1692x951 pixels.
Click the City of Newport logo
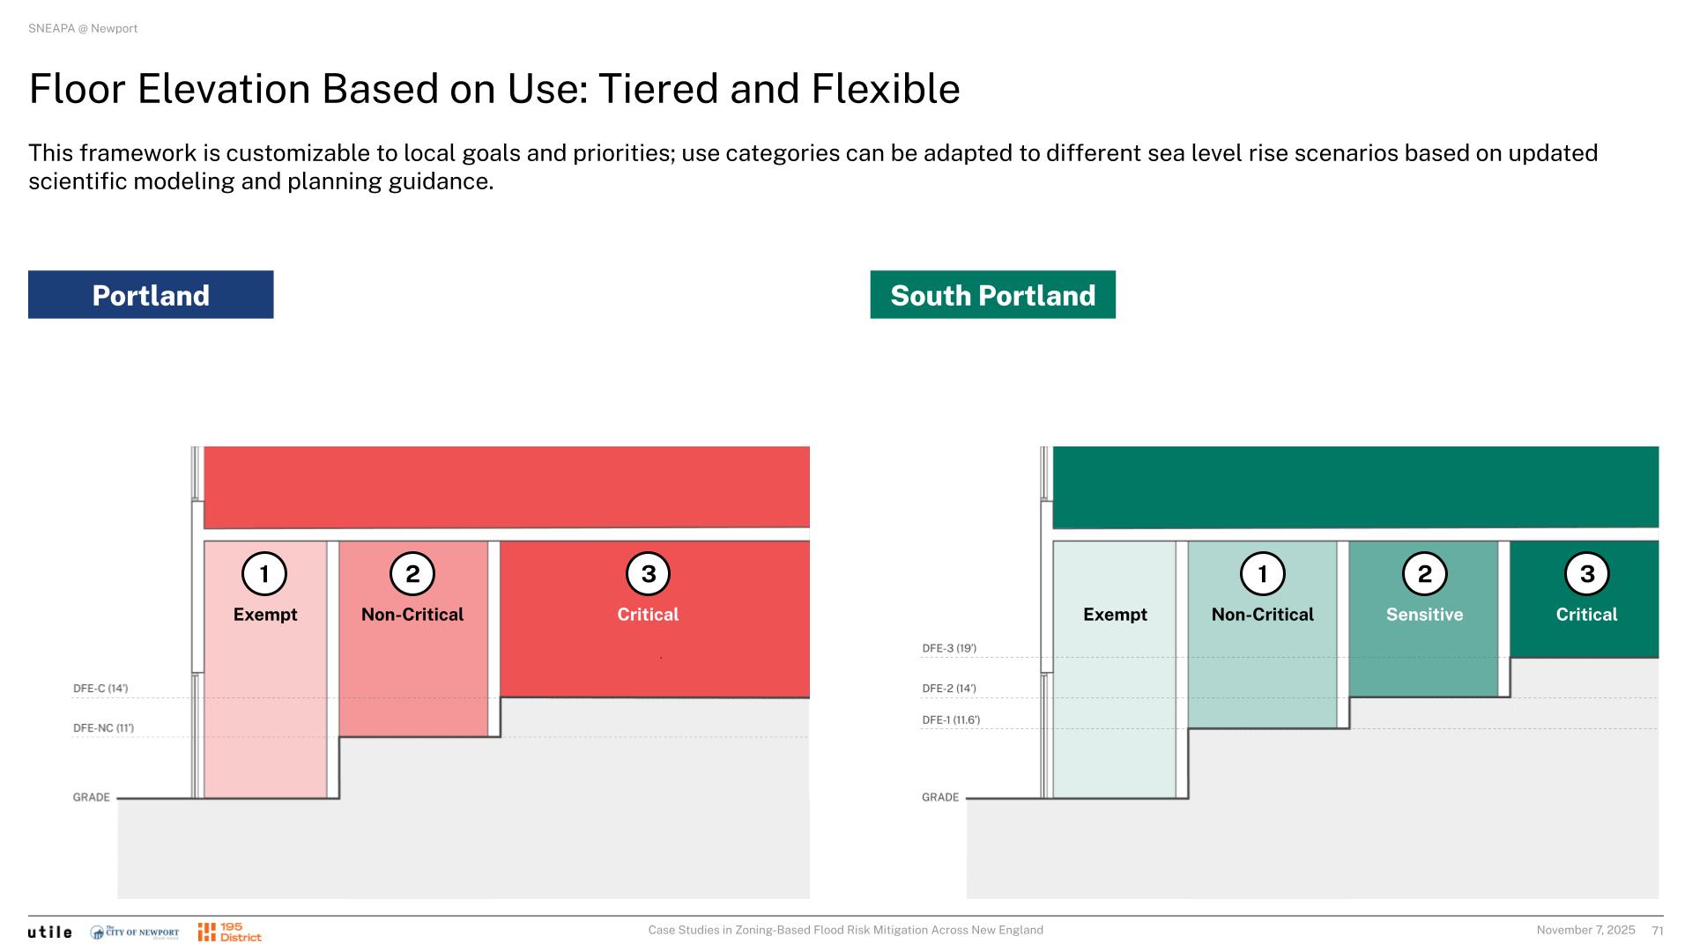135,933
